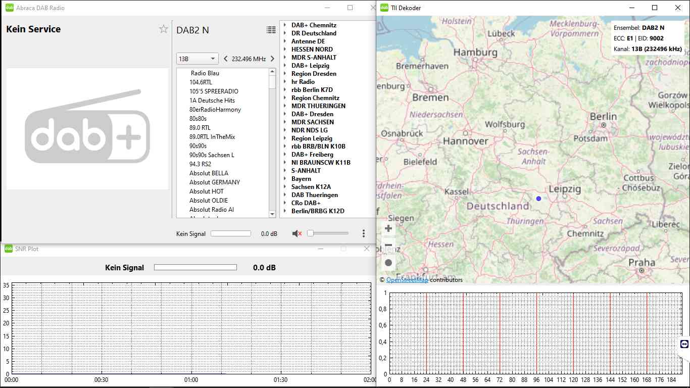Click the favorite star icon
The height and width of the screenshot is (388, 690).
(x=164, y=29)
